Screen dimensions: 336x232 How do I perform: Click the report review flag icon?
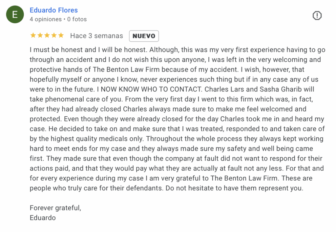click(x=317, y=15)
